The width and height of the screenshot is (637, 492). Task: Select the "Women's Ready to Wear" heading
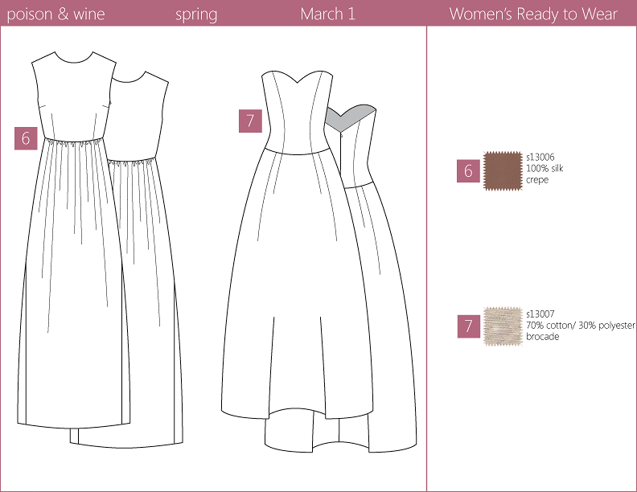point(533,14)
